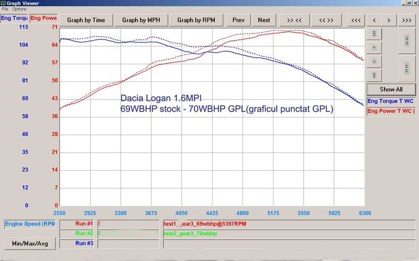Select the Eng Power T WC legend entry

click(x=391, y=111)
